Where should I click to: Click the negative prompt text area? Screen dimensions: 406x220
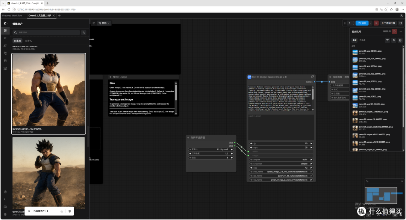point(281,127)
